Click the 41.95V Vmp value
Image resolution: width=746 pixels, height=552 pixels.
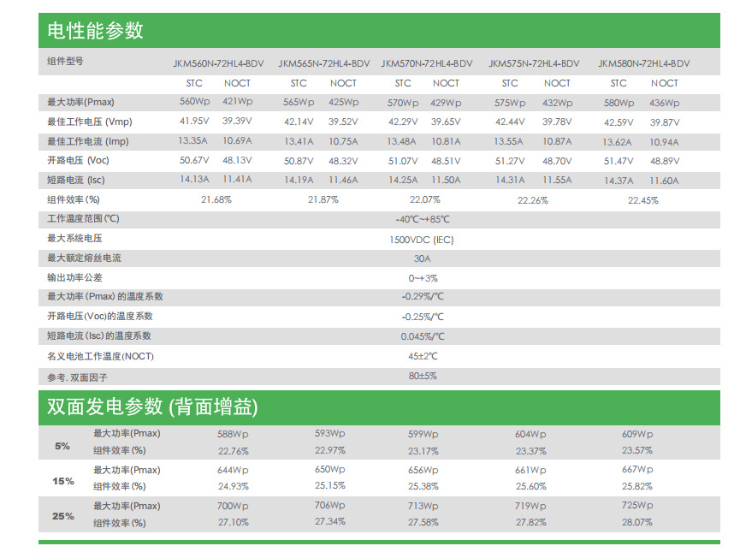point(194,122)
